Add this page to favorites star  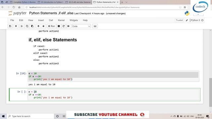185,7
